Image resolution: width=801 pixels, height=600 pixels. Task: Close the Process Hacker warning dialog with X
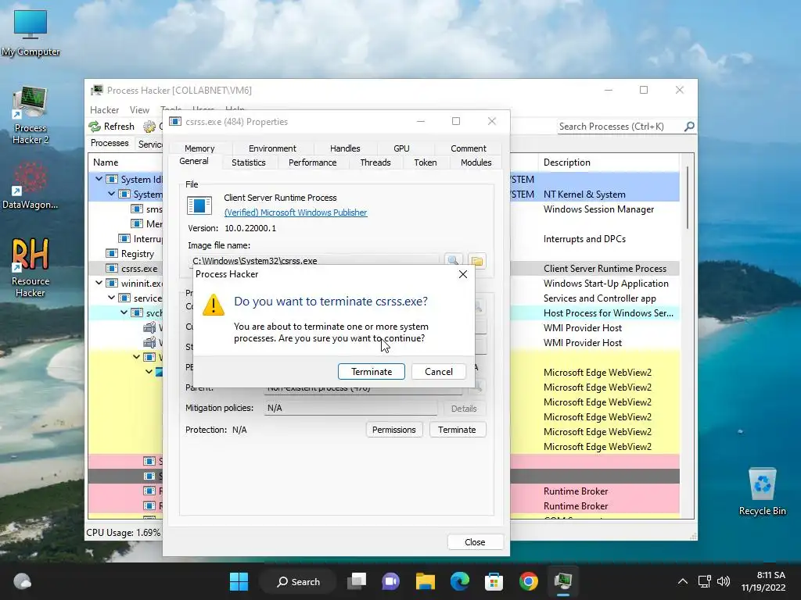click(x=463, y=274)
